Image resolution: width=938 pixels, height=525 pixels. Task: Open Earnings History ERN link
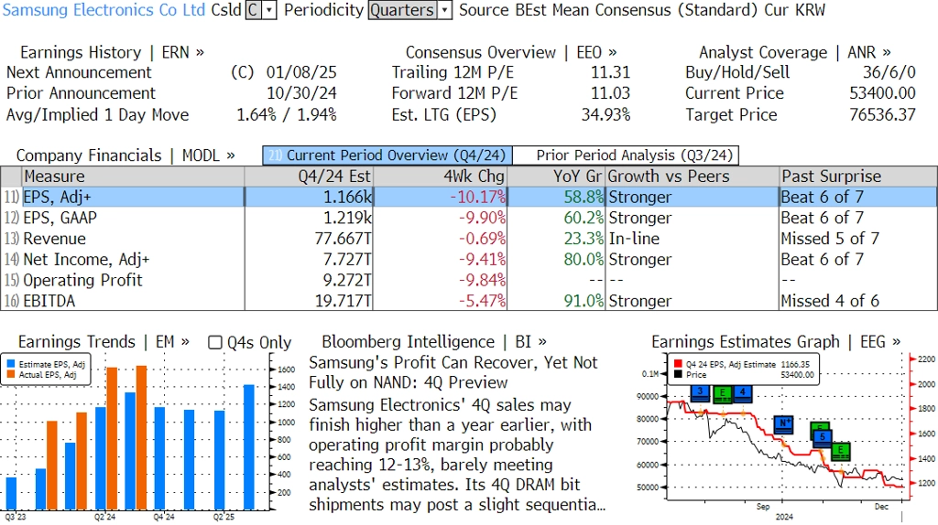click(x=112, y=52)
